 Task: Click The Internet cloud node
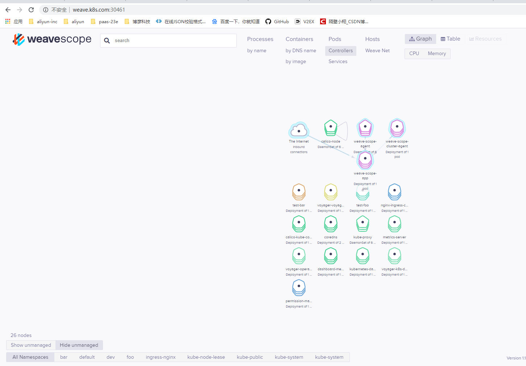point(299,130)
